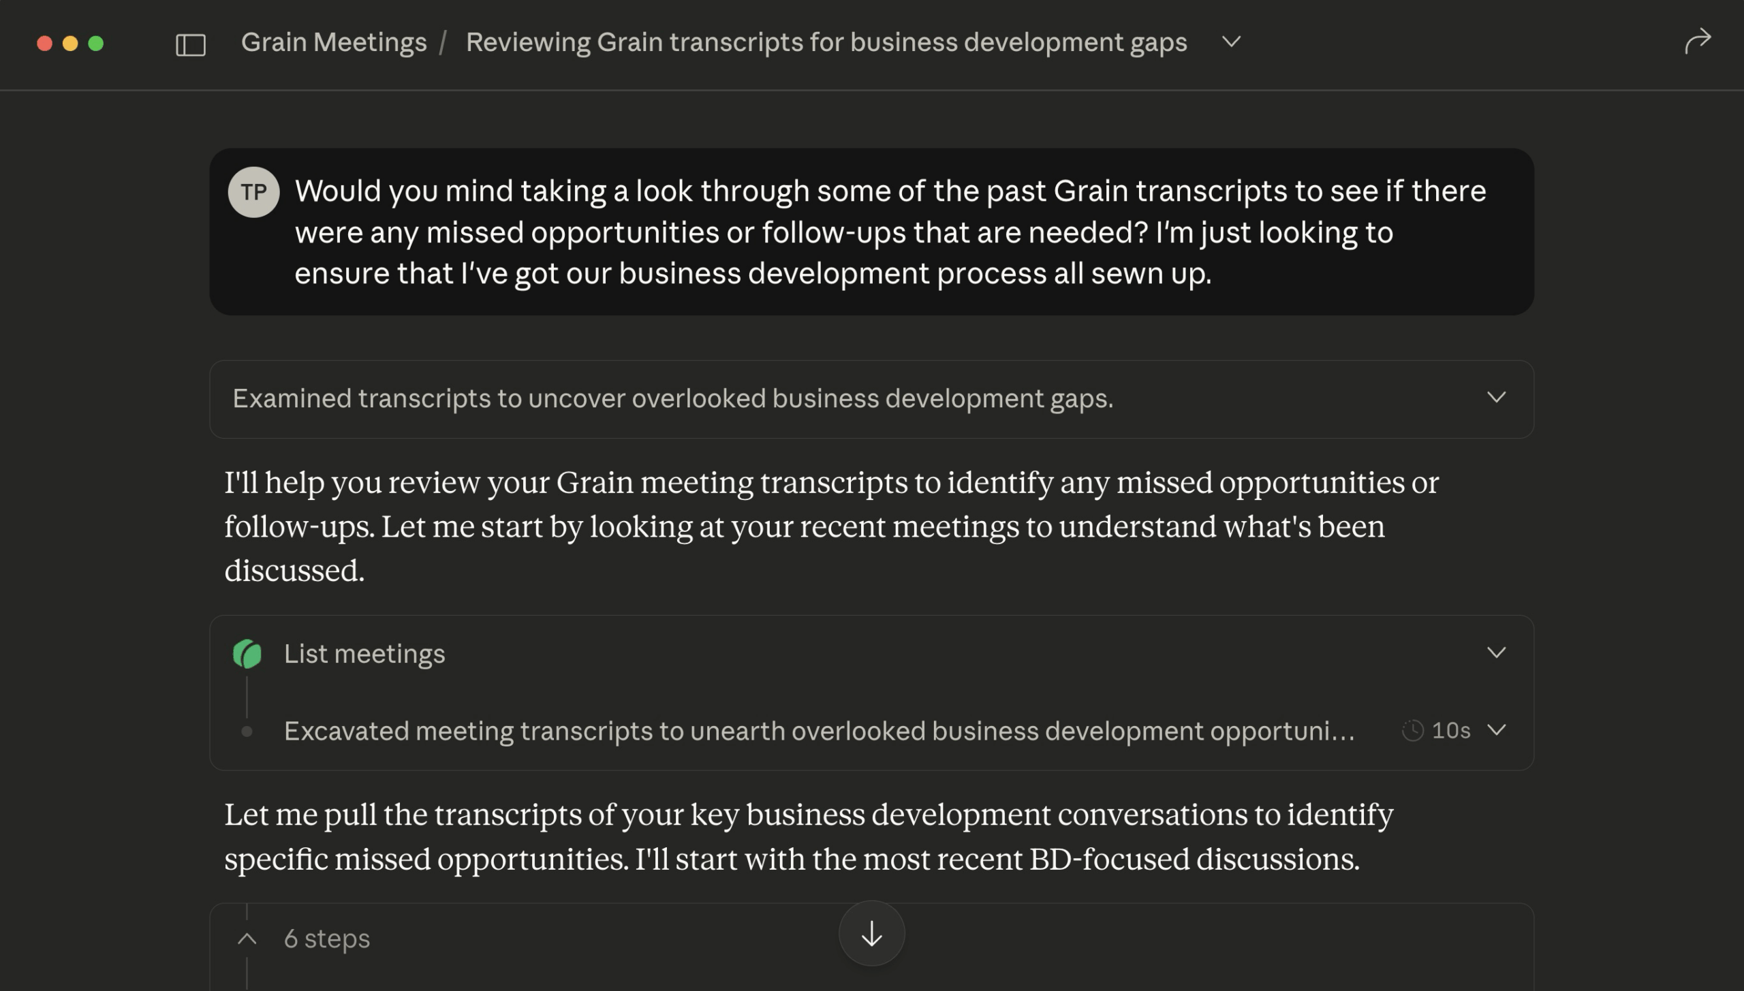Click the user message bubble

tap(871, 232)
